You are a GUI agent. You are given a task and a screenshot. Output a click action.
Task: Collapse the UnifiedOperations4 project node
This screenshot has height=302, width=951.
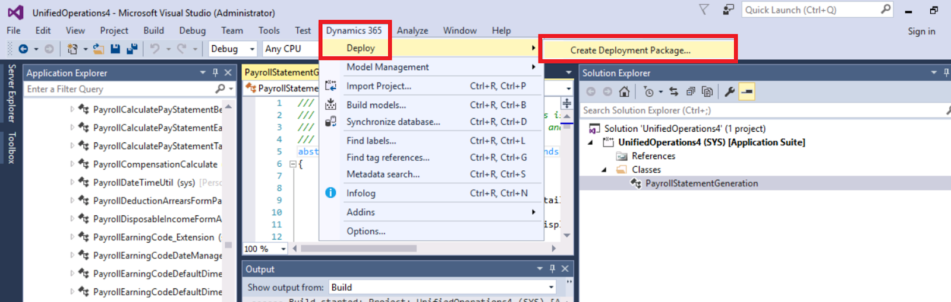coord(591,142)
